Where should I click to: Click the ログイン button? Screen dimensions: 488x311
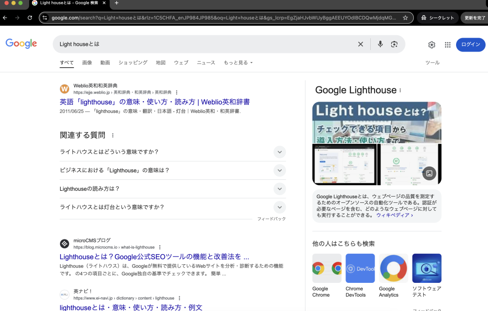tap(470, 44)
